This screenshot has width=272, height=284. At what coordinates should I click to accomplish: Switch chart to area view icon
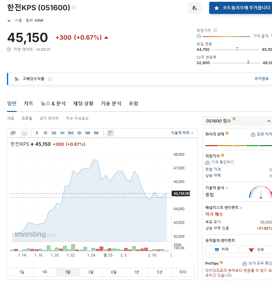click(x=24, y=133)
